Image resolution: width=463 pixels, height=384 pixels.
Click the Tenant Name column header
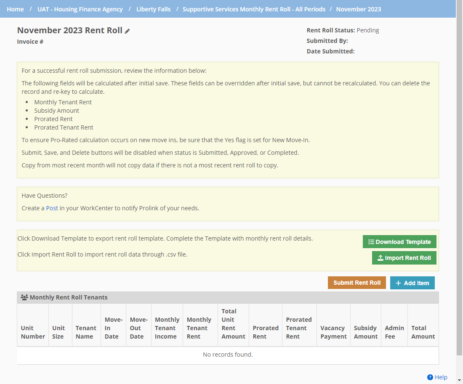tap(86, 332)
